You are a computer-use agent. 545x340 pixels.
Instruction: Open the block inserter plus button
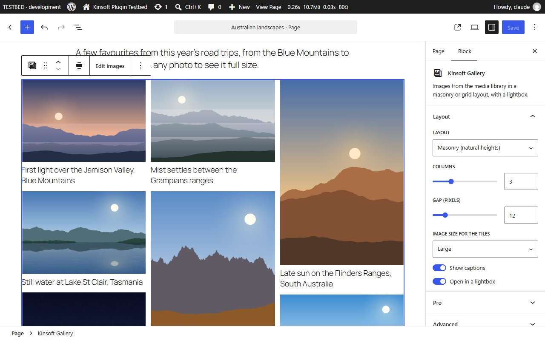(x=27, y=27)
